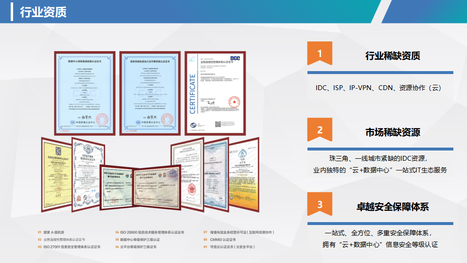Click legend item 08 CMMI3 认证证书
The image size is (467, 263).
[x=219, y=240]
